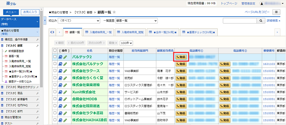Select the checkbox for Xunit株式会社 row
The image size is (286, 125).
click(x=55, y=92)
